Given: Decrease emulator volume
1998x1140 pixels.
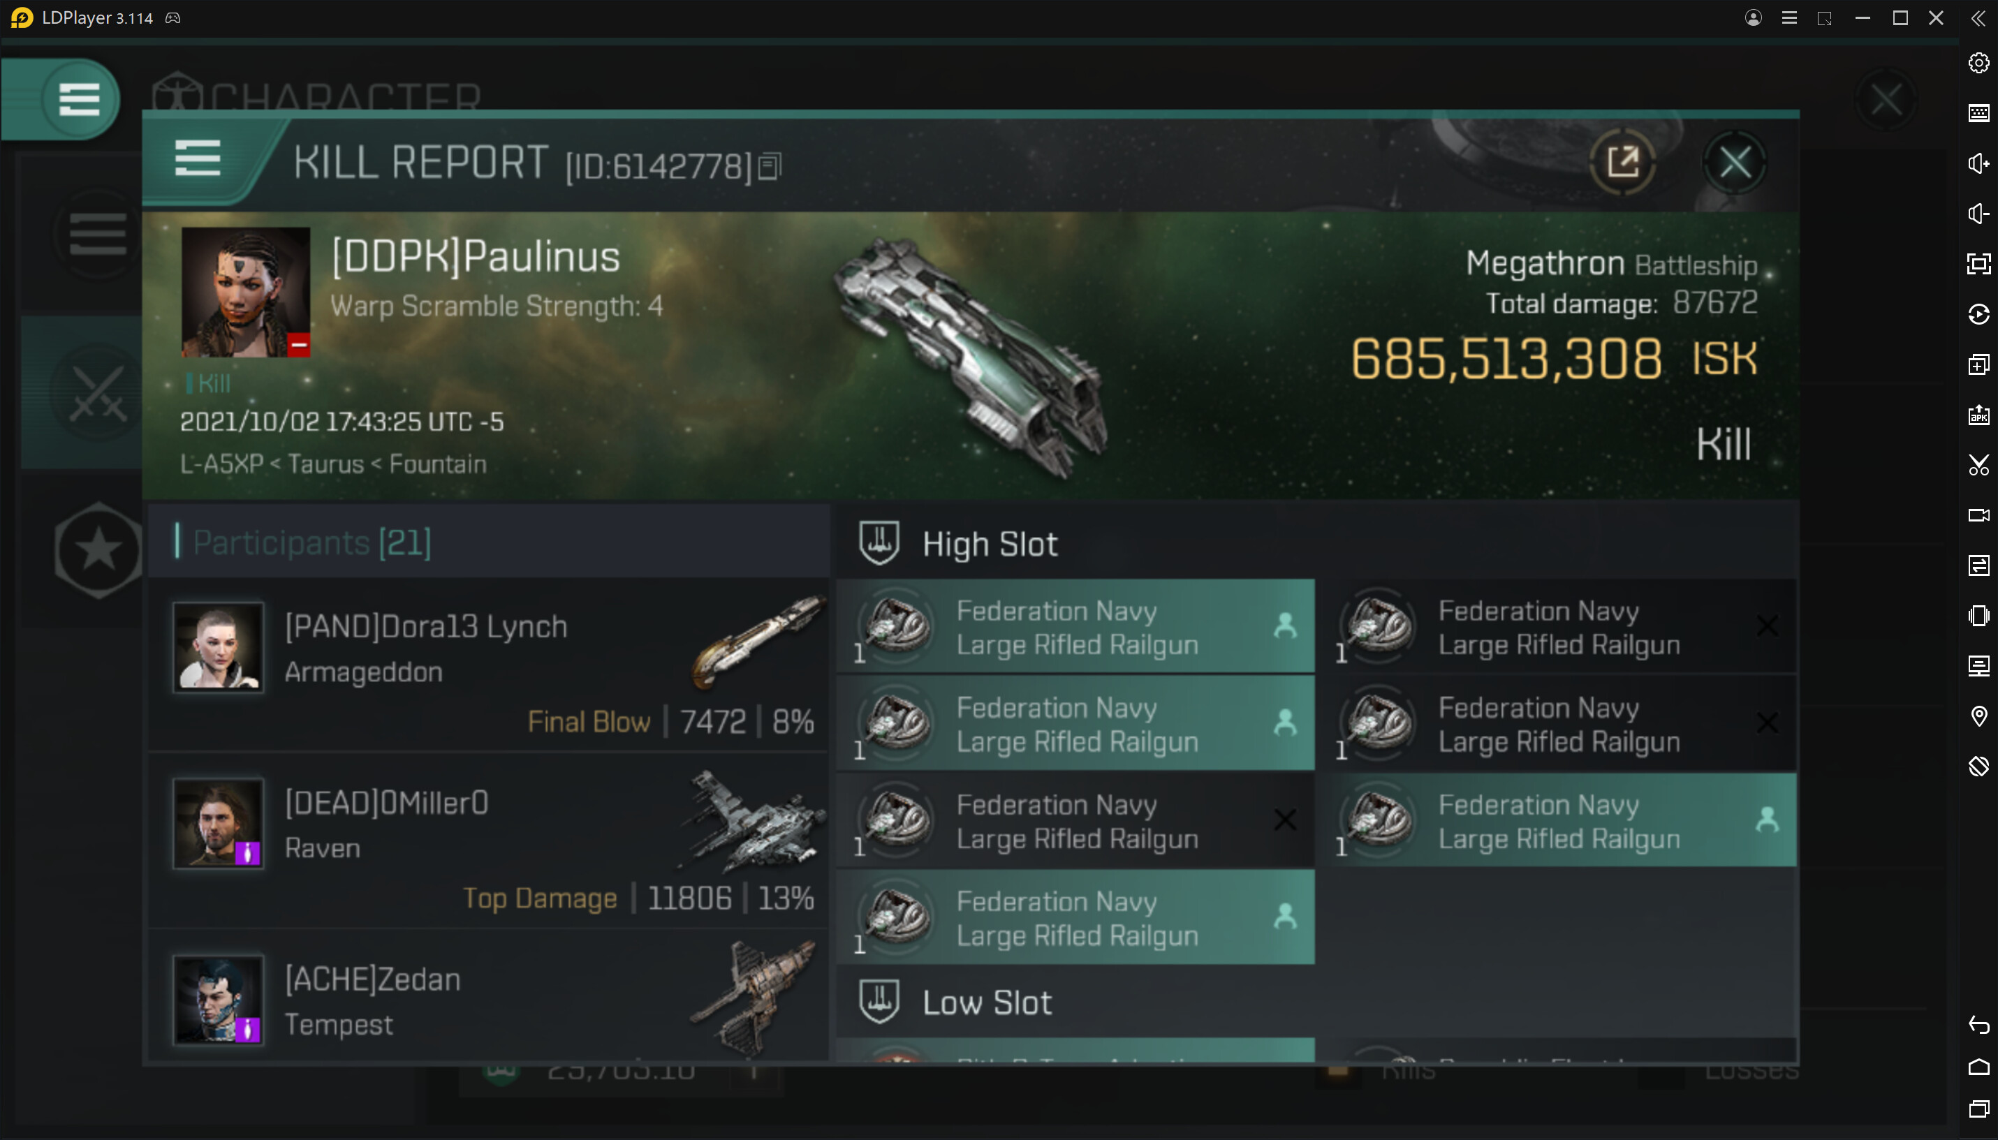Looking at the screenshot, I should [1978, 213].
